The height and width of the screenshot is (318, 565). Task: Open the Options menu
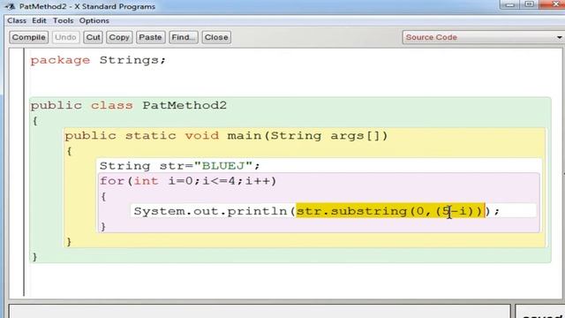tap(94, 20)
